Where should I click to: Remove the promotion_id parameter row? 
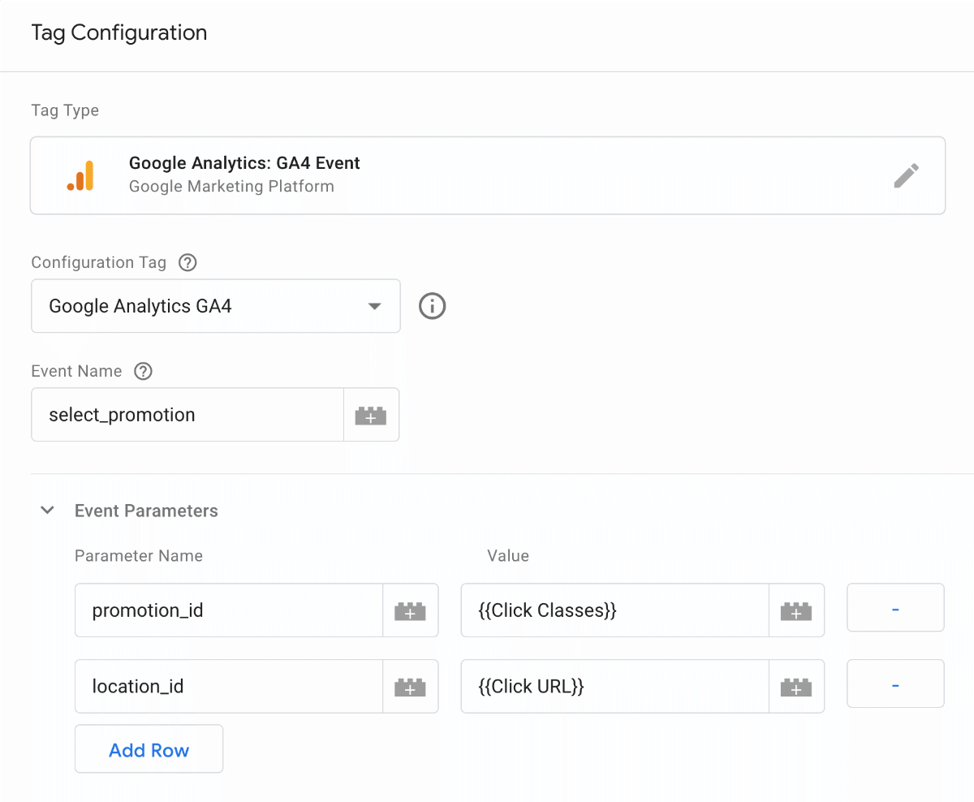[x=895, y=608]
